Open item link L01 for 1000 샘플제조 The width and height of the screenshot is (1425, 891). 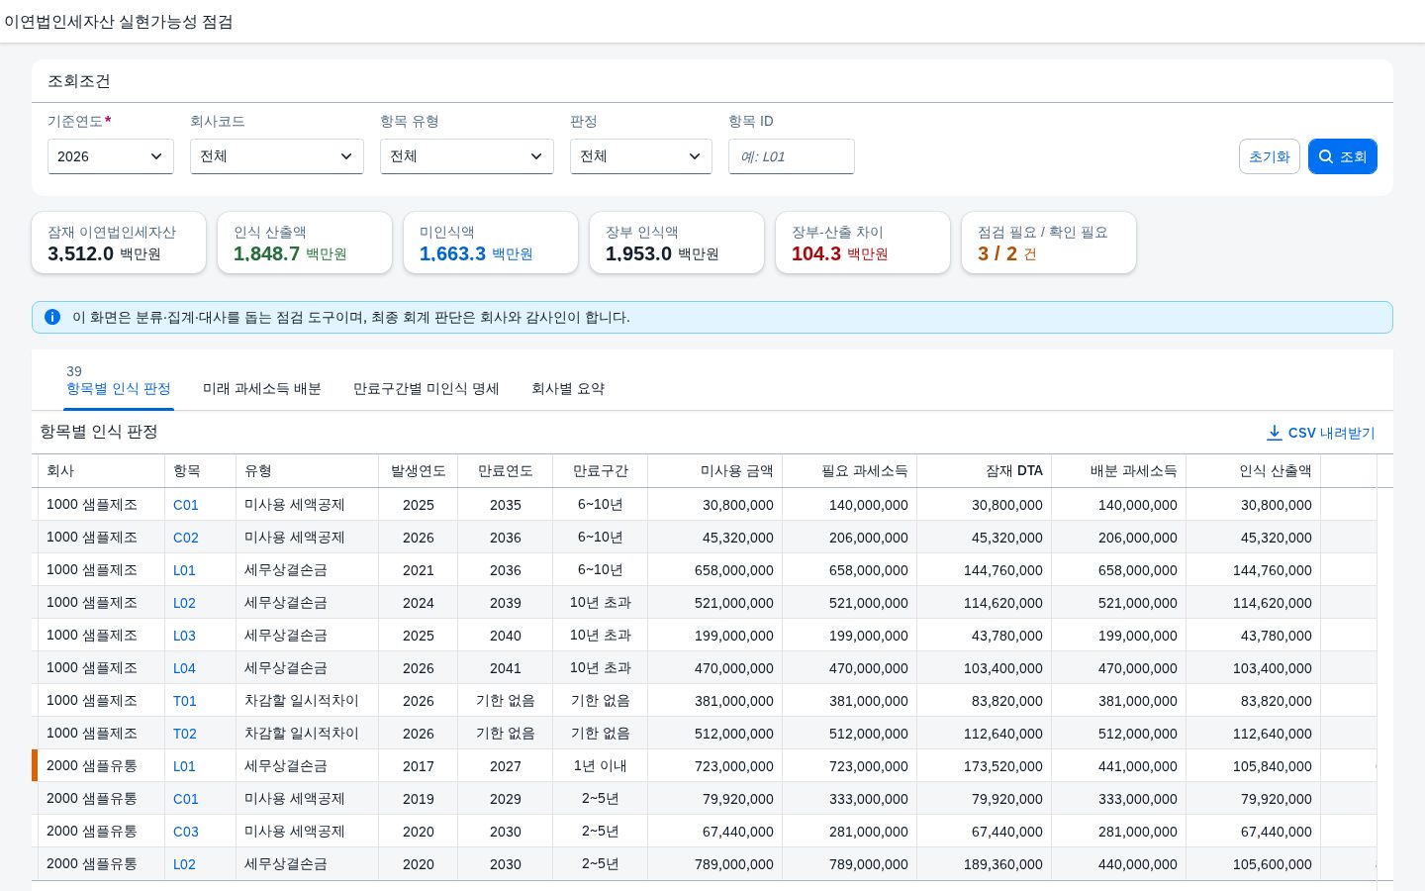(185, 570)
